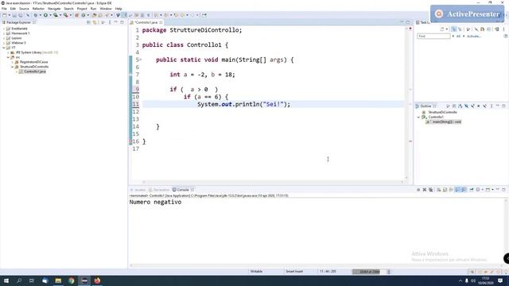This screenshot has height=286, width=509.
Task: Open the File menu
Action: tap(4, 9)
